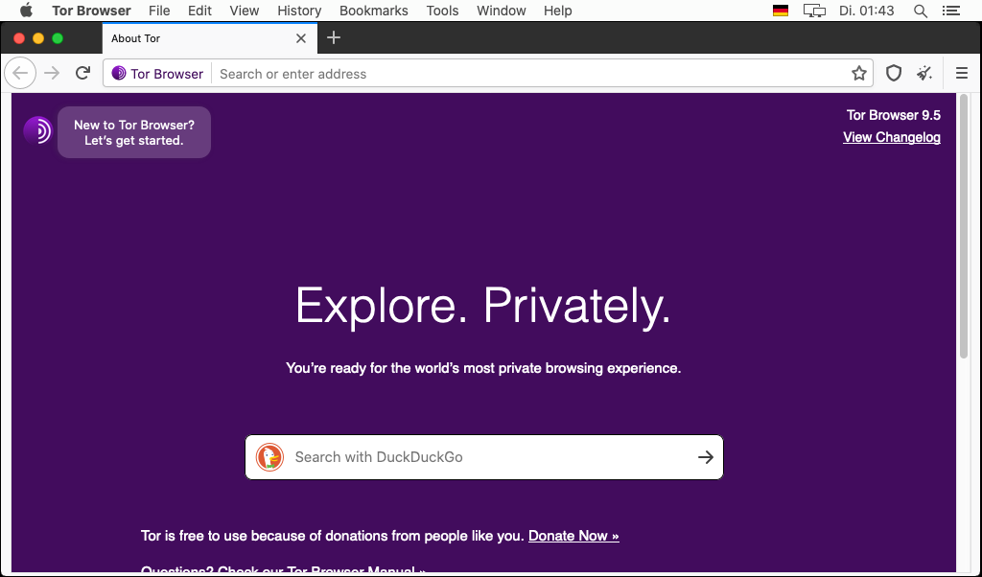Click the New Identity broom icon
Screen dimensions: 982x577
(x=924, y=74)
